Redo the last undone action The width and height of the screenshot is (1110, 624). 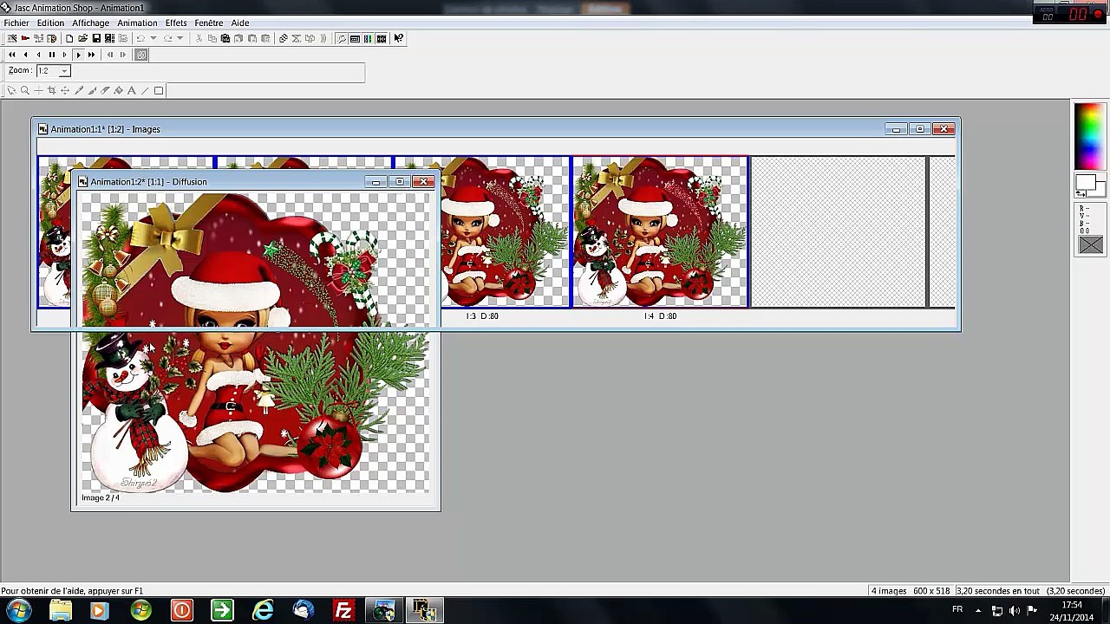tap(167, 38)
